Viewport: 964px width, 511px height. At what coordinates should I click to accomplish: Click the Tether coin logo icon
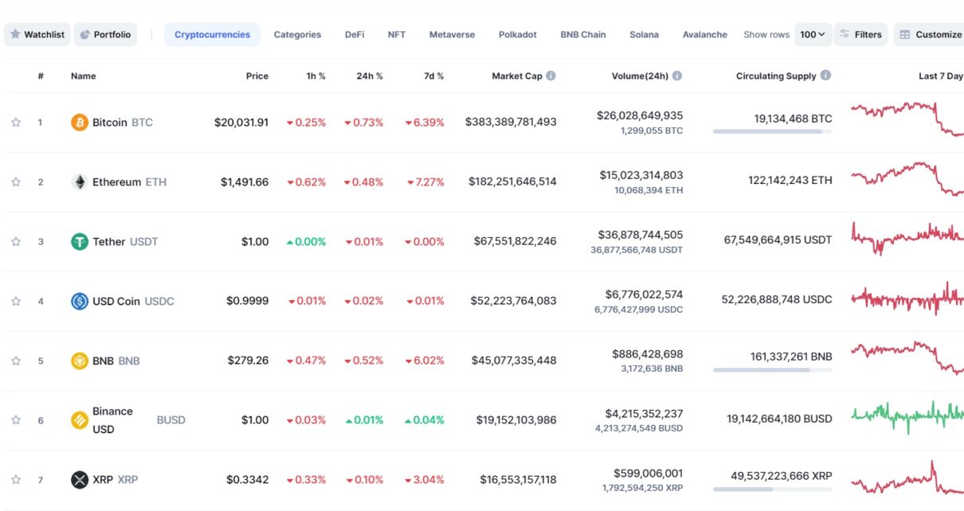pos(80,242)
